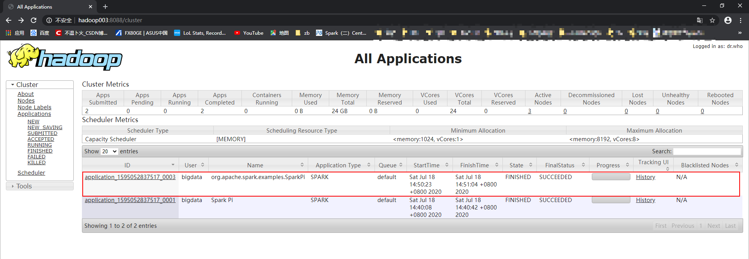The height and width of the screenshot is (259, 749).
Task: Open History link for Spark Pi application
Action: coord(645,200)
